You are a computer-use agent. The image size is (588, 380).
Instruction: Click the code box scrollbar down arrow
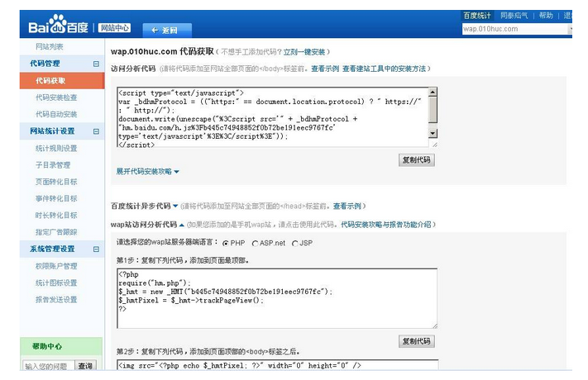coord(433,133)
